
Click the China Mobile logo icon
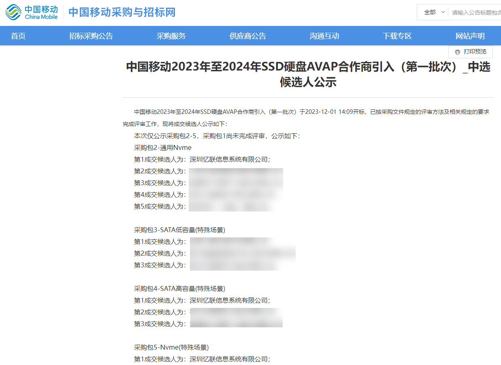pos(14,12)
